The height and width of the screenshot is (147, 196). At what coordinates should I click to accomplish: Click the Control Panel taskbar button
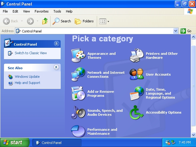[x=57, y=142]
